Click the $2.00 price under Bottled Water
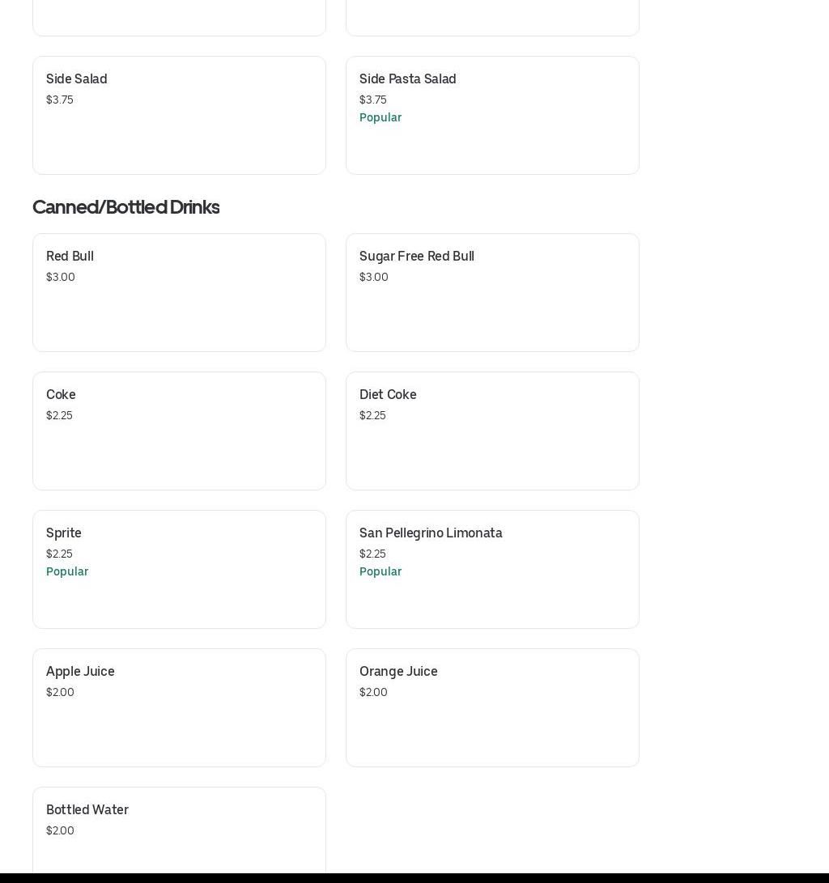 coord(60,830)
